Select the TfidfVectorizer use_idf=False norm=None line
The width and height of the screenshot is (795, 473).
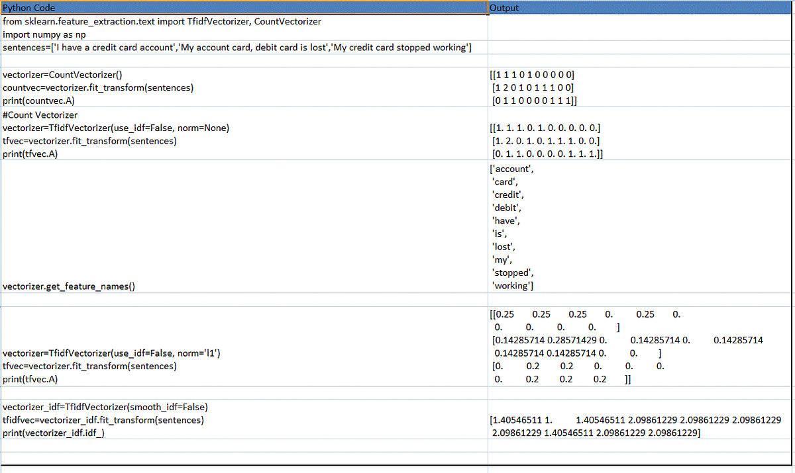coord(116,128)
